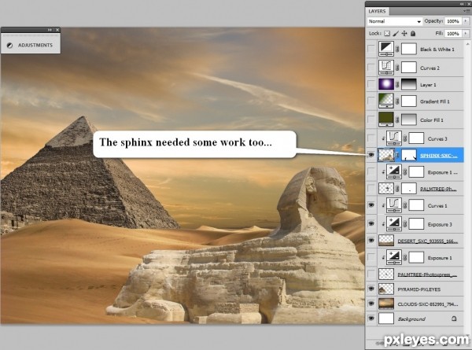Click the Black & White 1 adjustment thumbnail

(x=386, y=49)
